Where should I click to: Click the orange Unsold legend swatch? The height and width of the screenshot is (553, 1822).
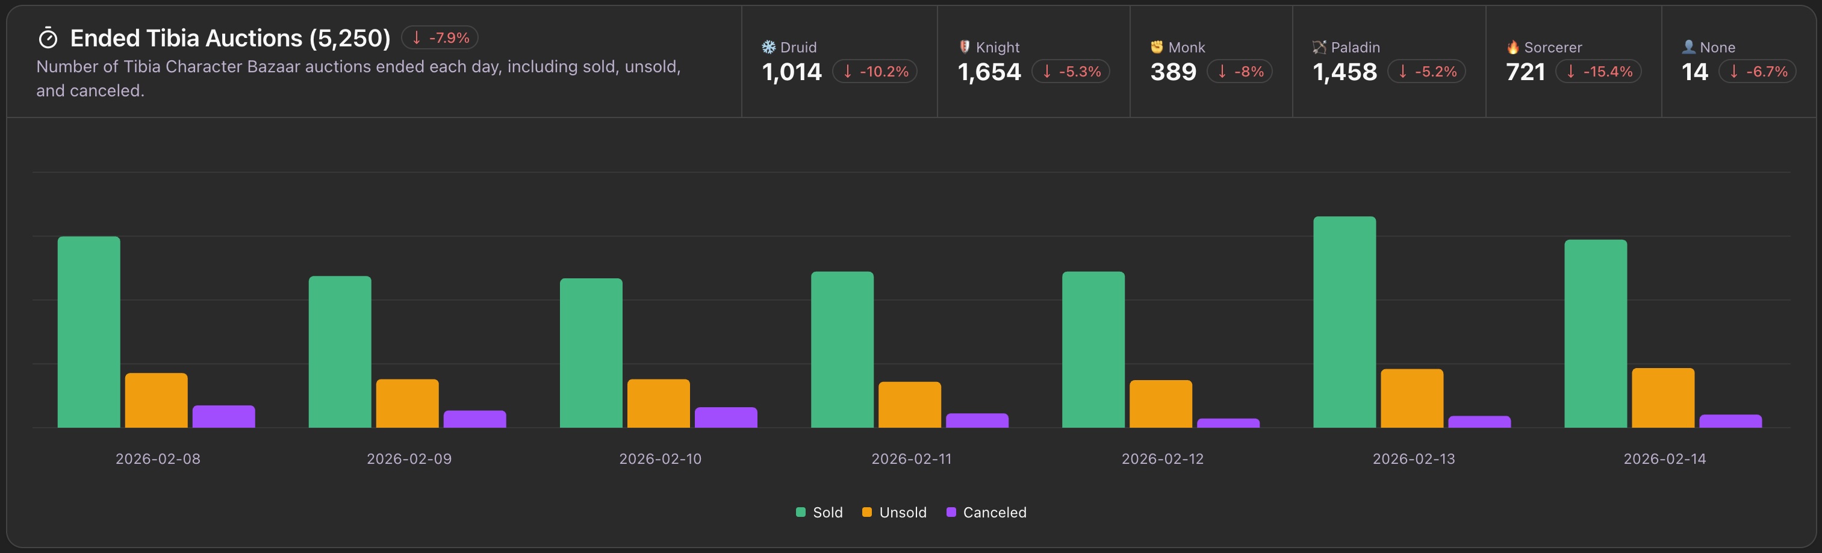(x=867, y=512)
